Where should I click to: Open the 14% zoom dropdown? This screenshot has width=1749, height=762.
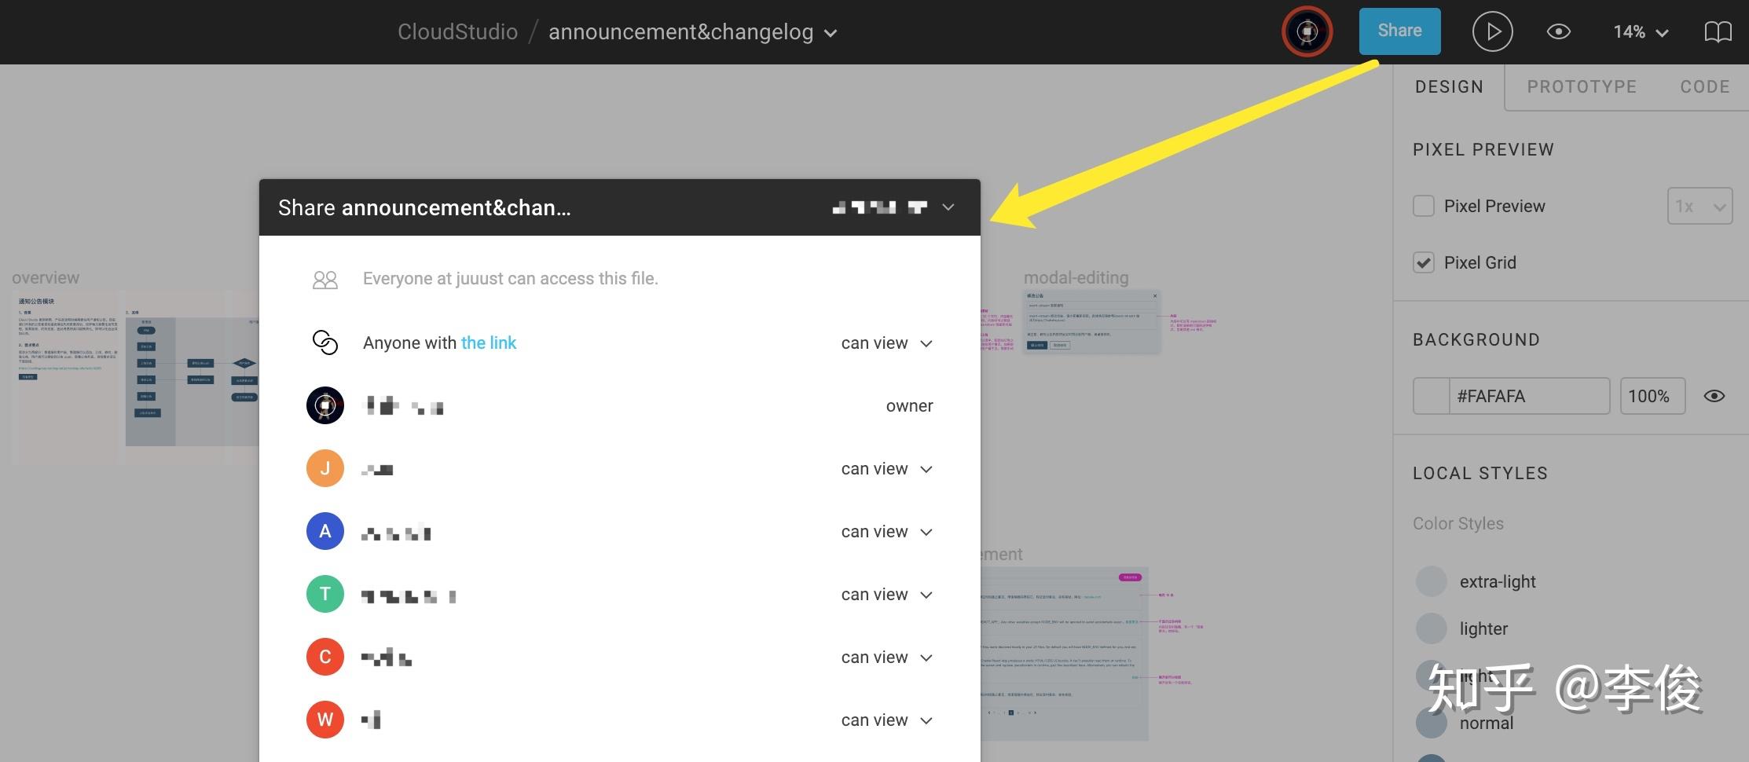tap(1641, 32)
